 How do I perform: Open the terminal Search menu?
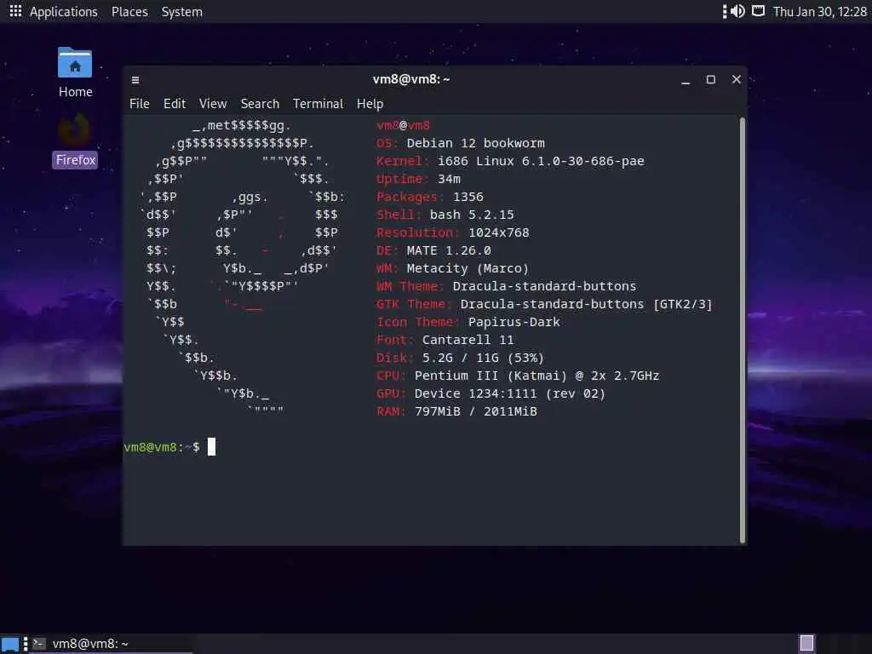[x=260, y=104]
